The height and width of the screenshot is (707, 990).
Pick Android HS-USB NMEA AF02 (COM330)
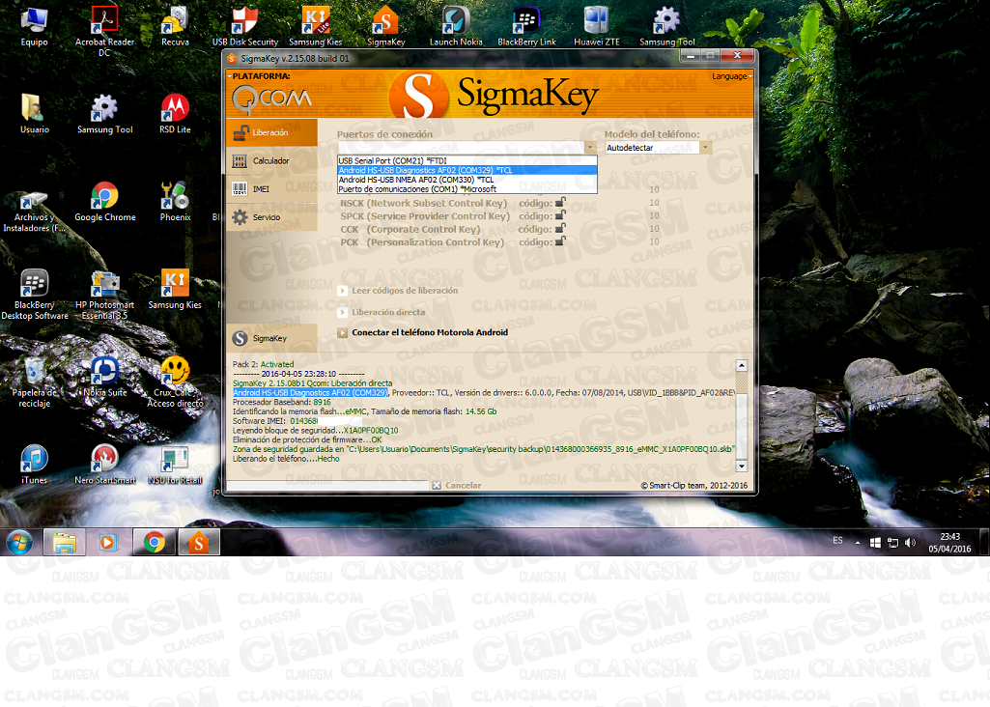tap(467, 180)
